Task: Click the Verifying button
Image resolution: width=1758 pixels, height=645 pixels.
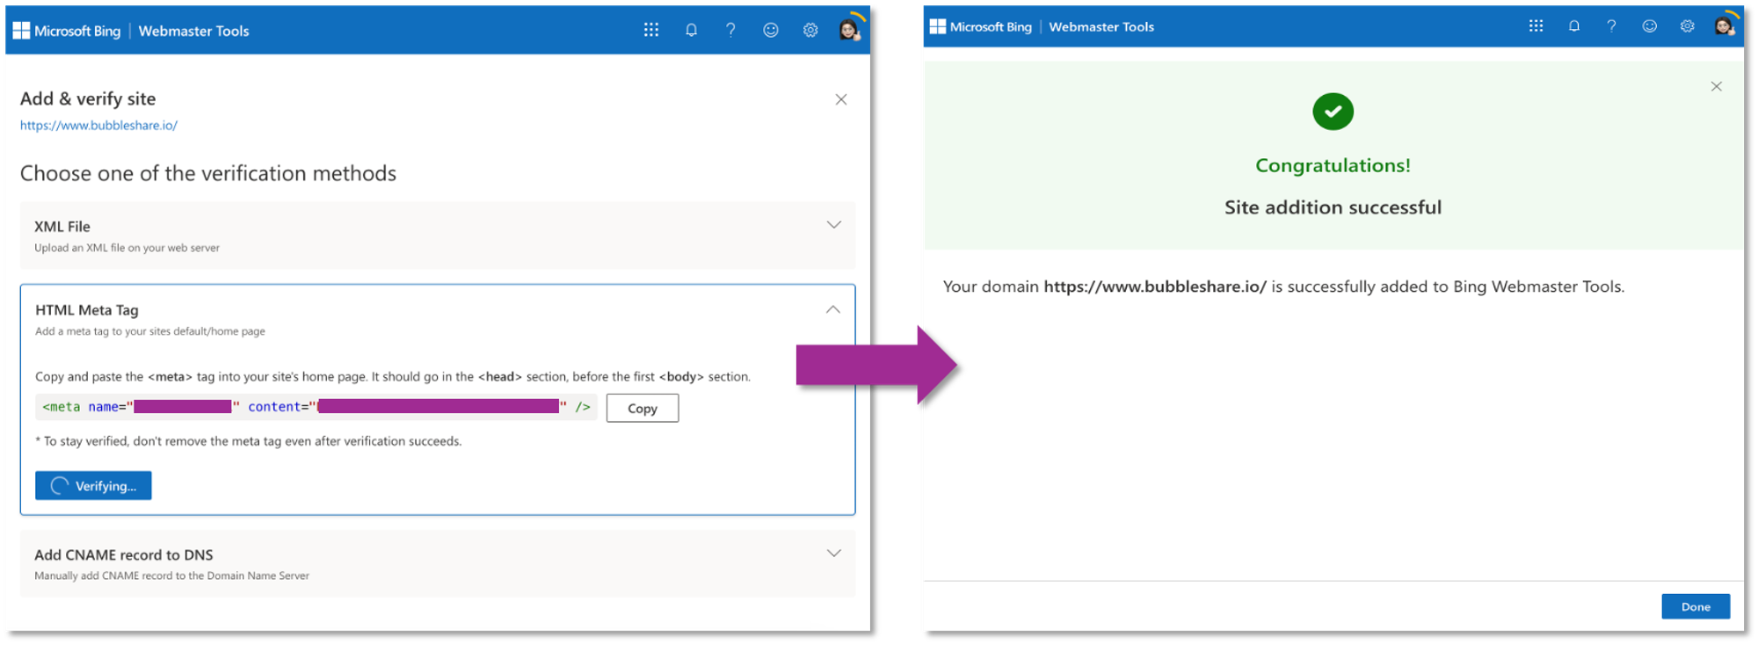Action: [x=93, y=485]
